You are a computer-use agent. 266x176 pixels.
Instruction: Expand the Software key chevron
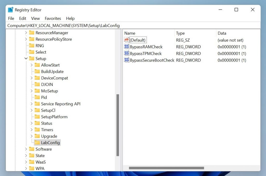click(26, 149)
